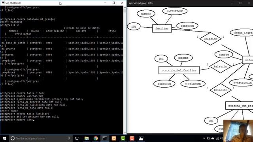Click the 'conocido_del_familiar' entity box
The image size is (253, 142).
tap(179, 70)
